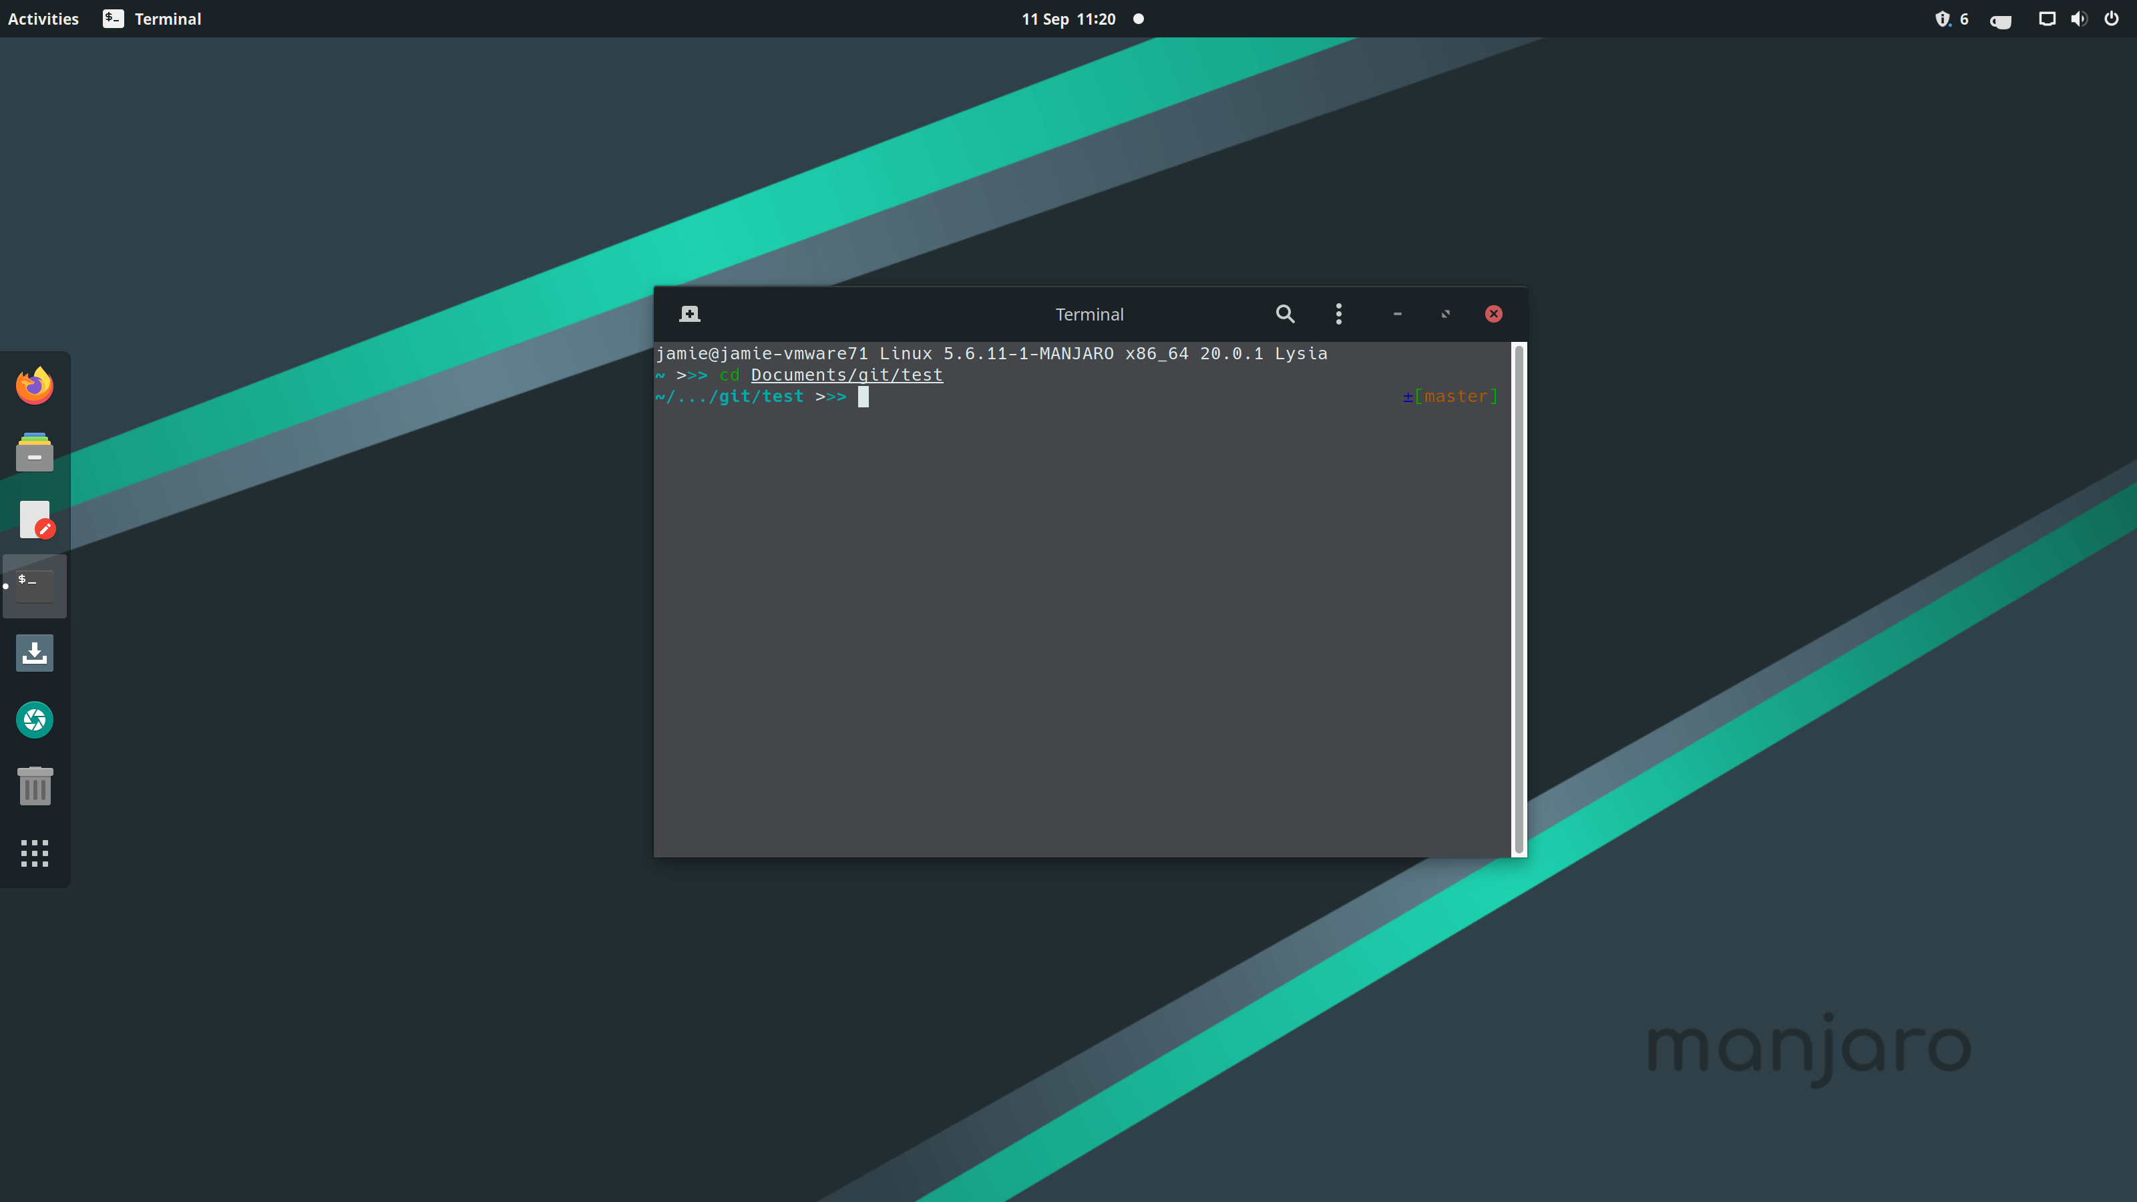The image size is (2137, 1202).
Task: Open the Terminal app menu in top bar
Action: tap(152, 18)
